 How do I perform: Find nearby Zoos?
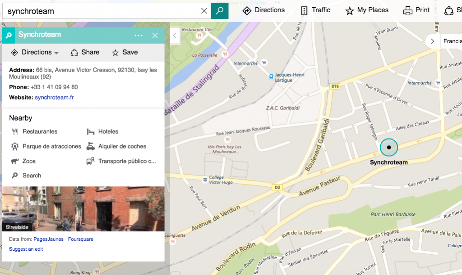23,161
